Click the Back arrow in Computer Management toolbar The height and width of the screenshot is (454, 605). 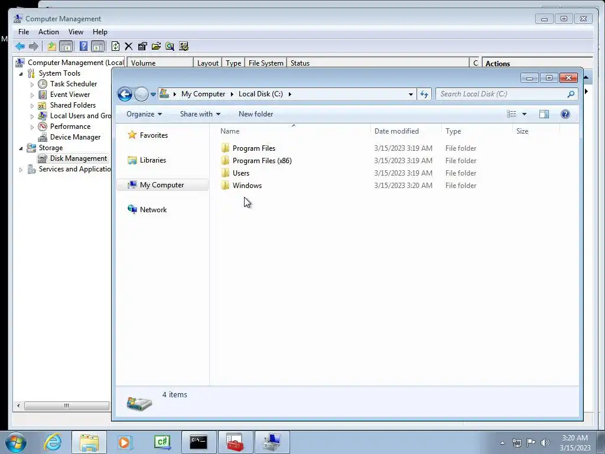click(x=20, y=47)
